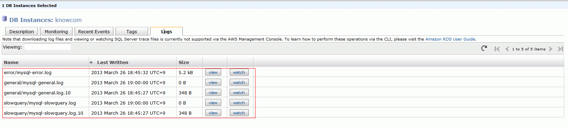568x129 pixels.
Task: Toggle sort arrow on Last Written column
Action: coord(91,62)
